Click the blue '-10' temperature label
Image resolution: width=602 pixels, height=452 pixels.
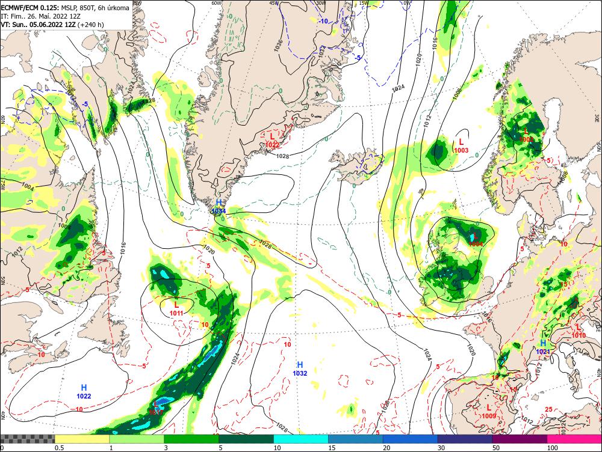coord(323,21)
